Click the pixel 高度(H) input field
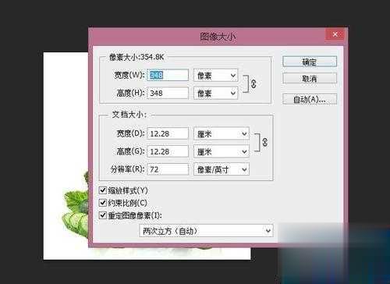 168,93
